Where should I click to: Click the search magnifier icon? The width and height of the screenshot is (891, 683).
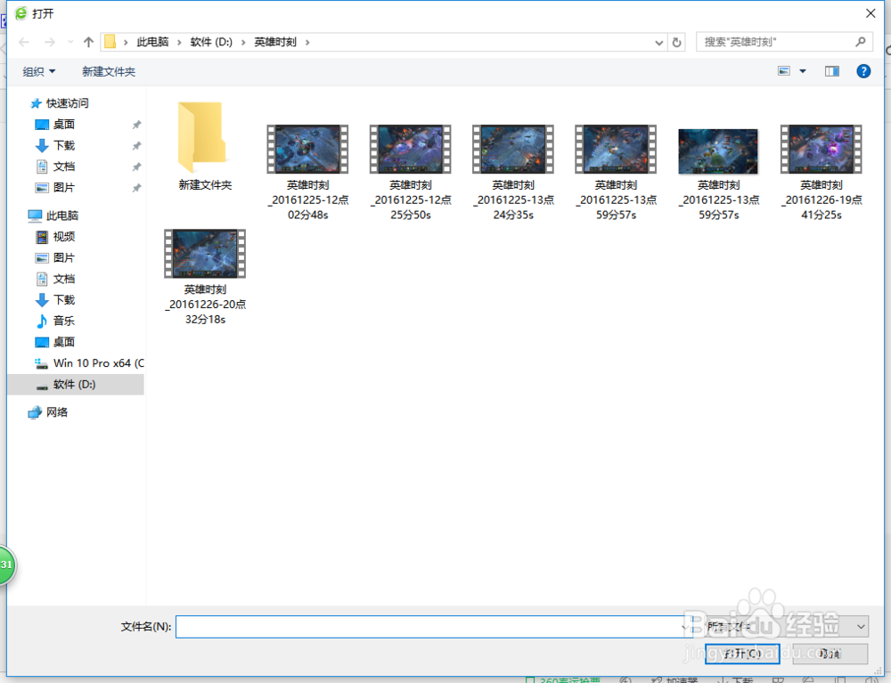861,42
